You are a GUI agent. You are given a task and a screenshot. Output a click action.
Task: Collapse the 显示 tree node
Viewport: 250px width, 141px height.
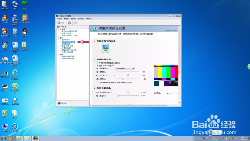pos(58,38)
